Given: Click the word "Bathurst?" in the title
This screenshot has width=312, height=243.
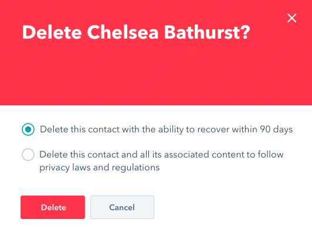Looking at the screenshot, I should (207, 32).
